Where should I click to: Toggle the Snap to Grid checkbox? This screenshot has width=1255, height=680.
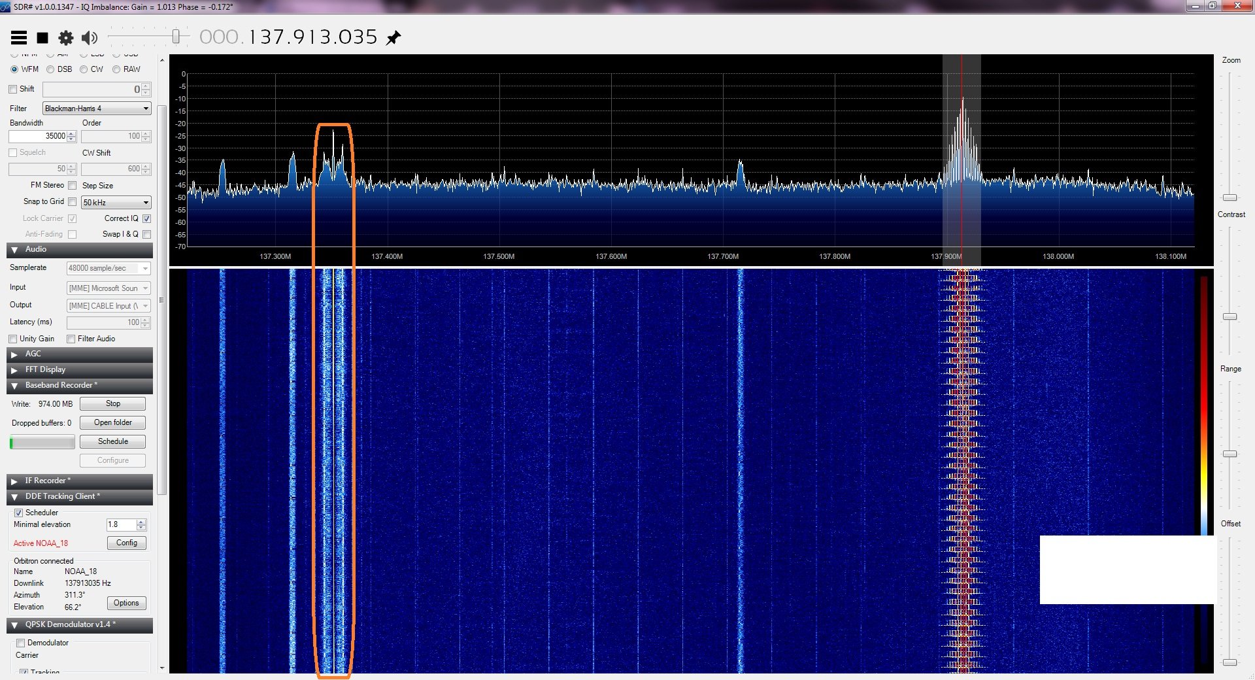[x=73, y=201]
